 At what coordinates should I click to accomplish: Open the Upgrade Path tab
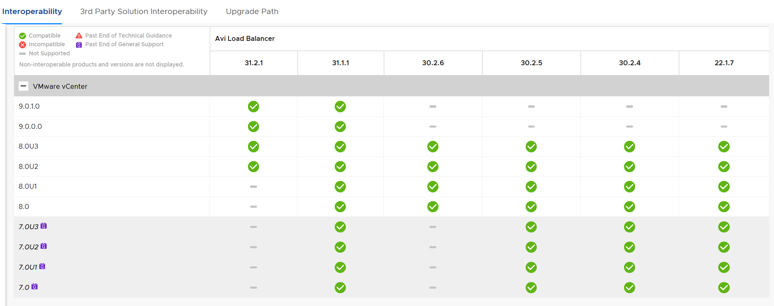coord(252,12)
